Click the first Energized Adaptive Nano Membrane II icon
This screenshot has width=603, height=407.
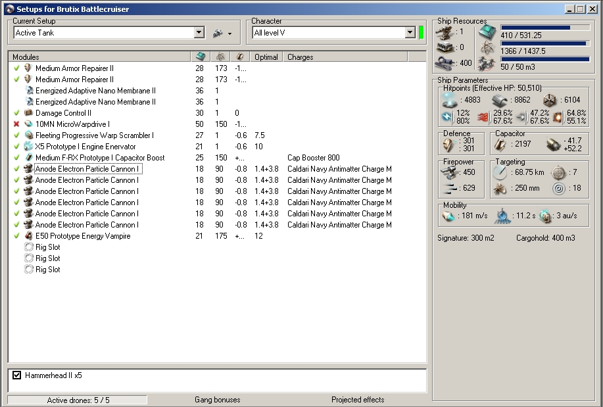[x=29, y=90]
